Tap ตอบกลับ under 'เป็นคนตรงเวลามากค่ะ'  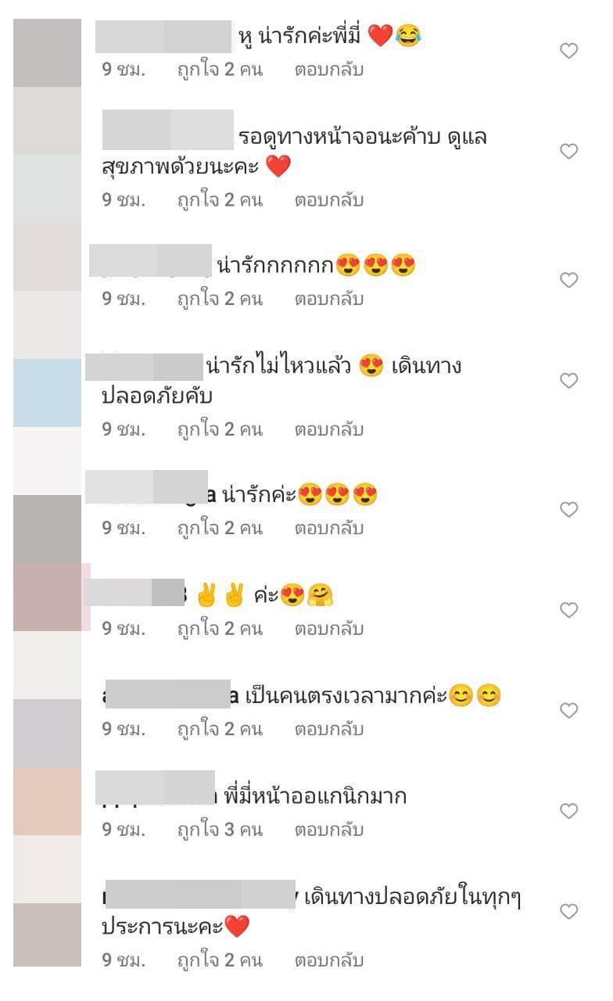click(329, 730)
